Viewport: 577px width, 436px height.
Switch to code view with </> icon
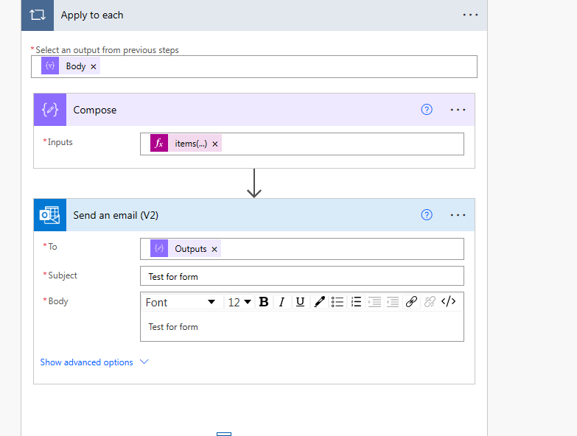(448, 302)
